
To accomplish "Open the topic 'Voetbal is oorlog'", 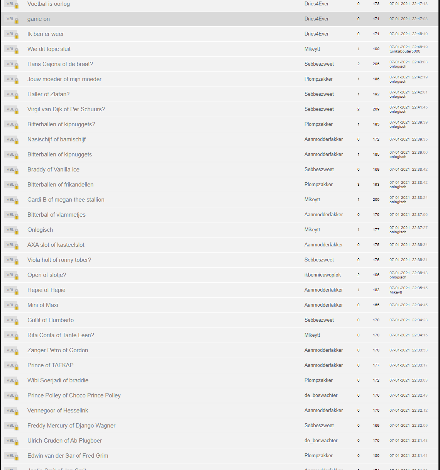I will tap(49, 4).
